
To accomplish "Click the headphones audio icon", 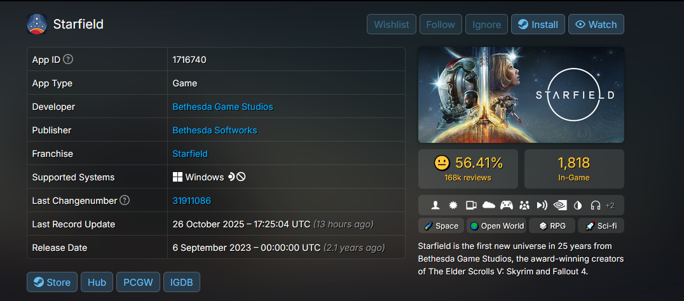I will click(x=596, y=205).
